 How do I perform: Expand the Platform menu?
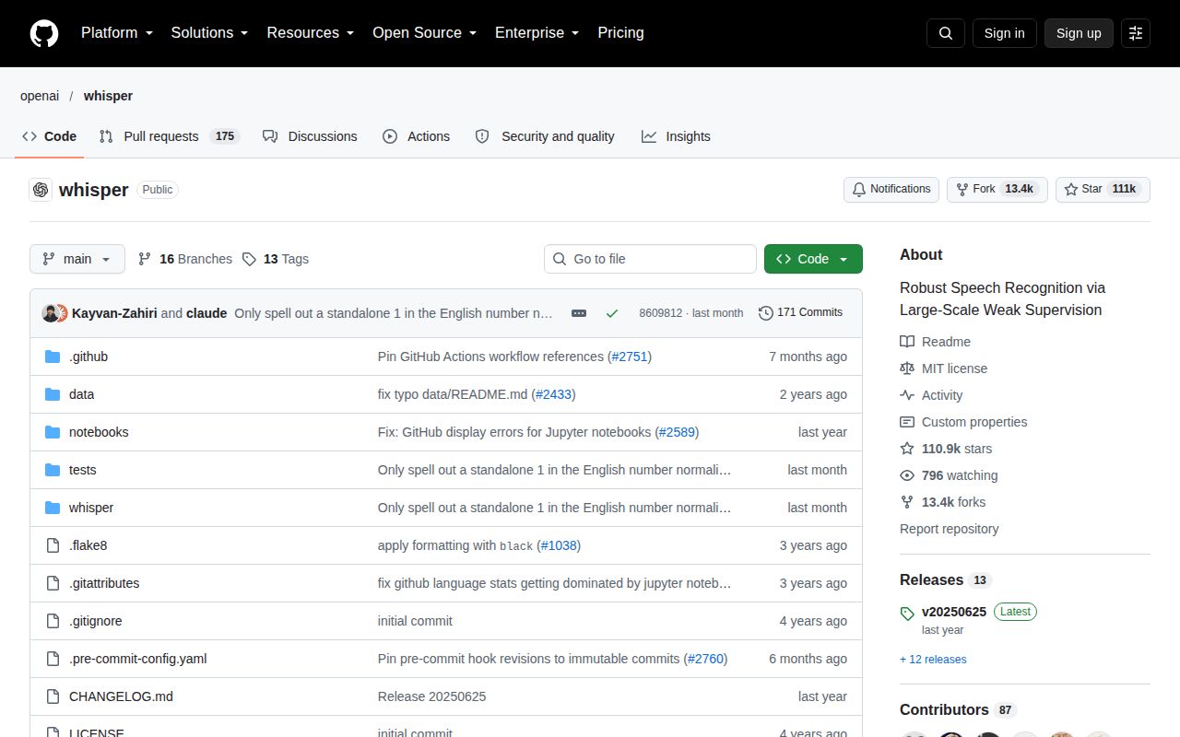tap(117, 33)
